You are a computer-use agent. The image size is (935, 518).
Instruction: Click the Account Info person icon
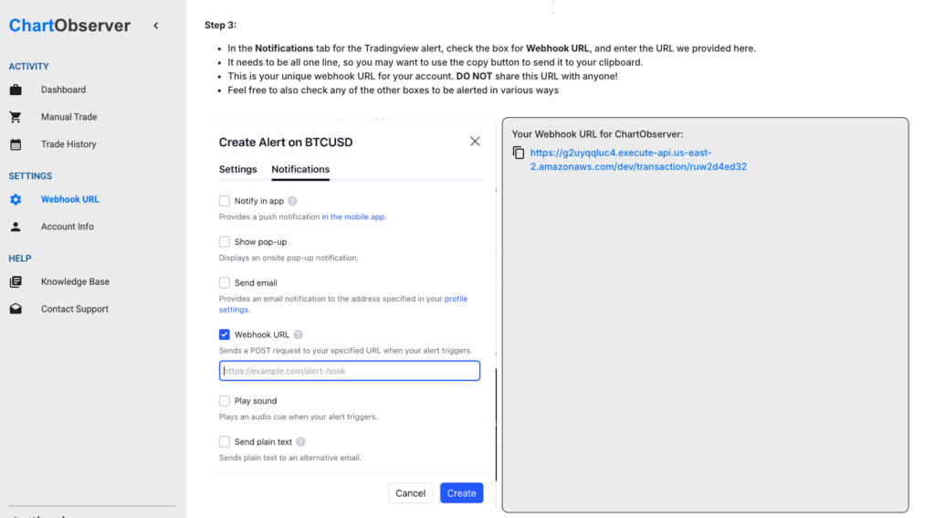pos(16,227)
